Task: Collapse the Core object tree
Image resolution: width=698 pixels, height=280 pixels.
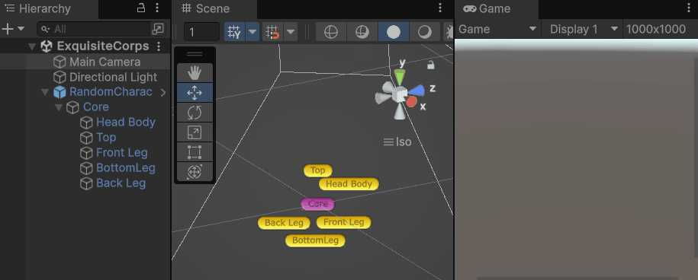Action: [x=59, y=107]
